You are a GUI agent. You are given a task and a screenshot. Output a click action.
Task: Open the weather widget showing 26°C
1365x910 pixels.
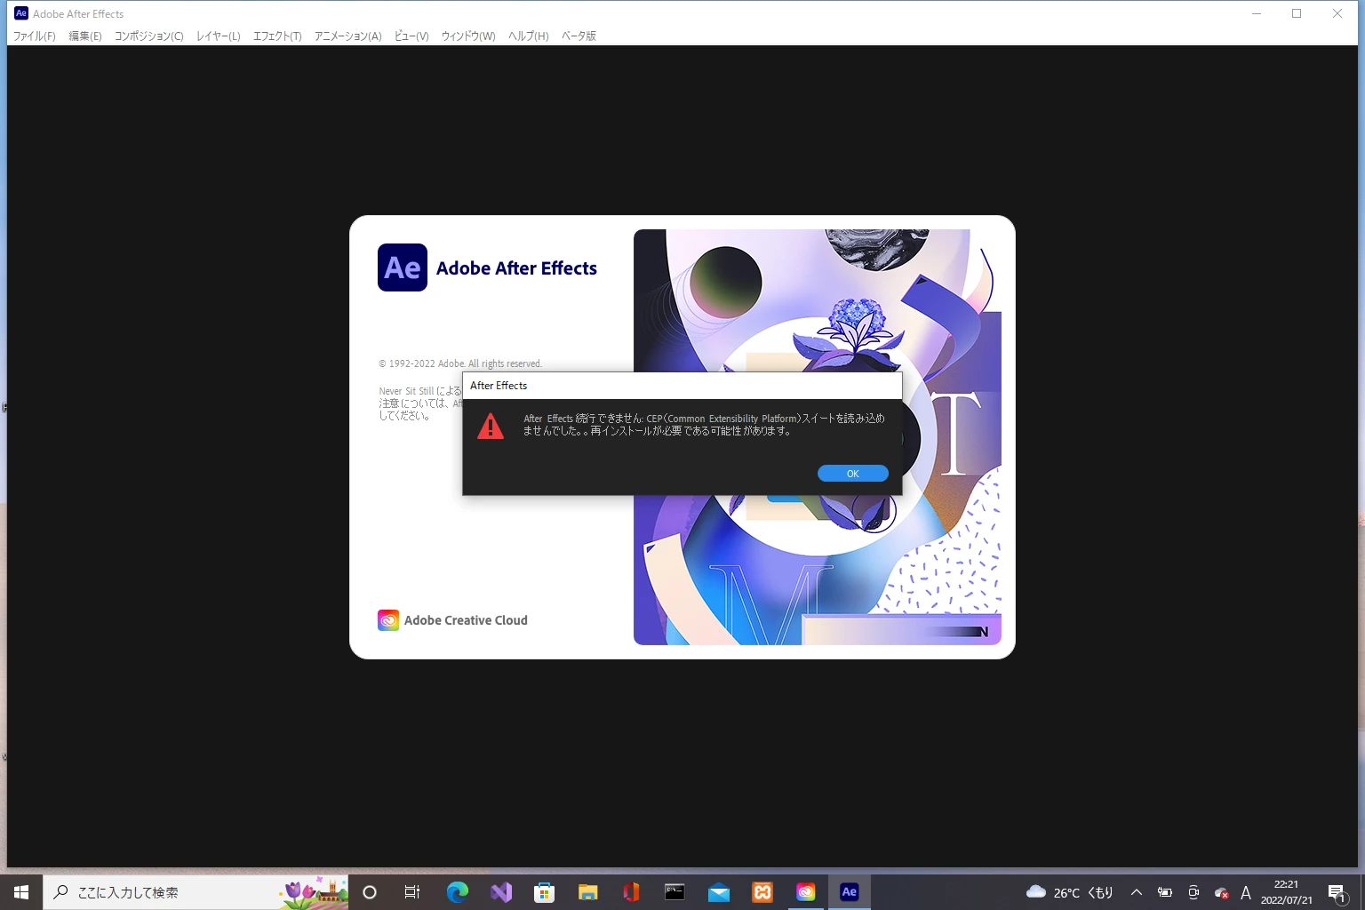tap(1069, 892)
